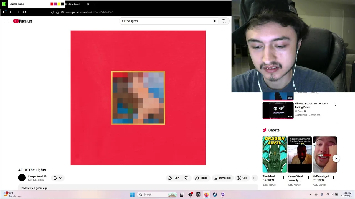
Task: Click the magnifier search button
Action: click(x=224, y=21)
